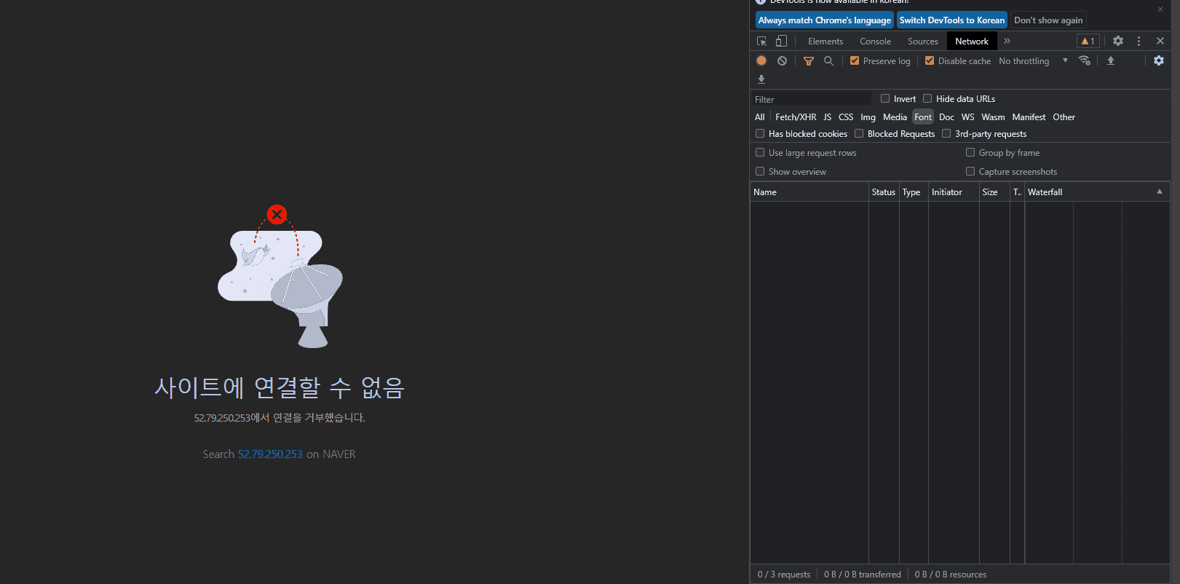Activate the inspect element picker icon

point(761,42)
